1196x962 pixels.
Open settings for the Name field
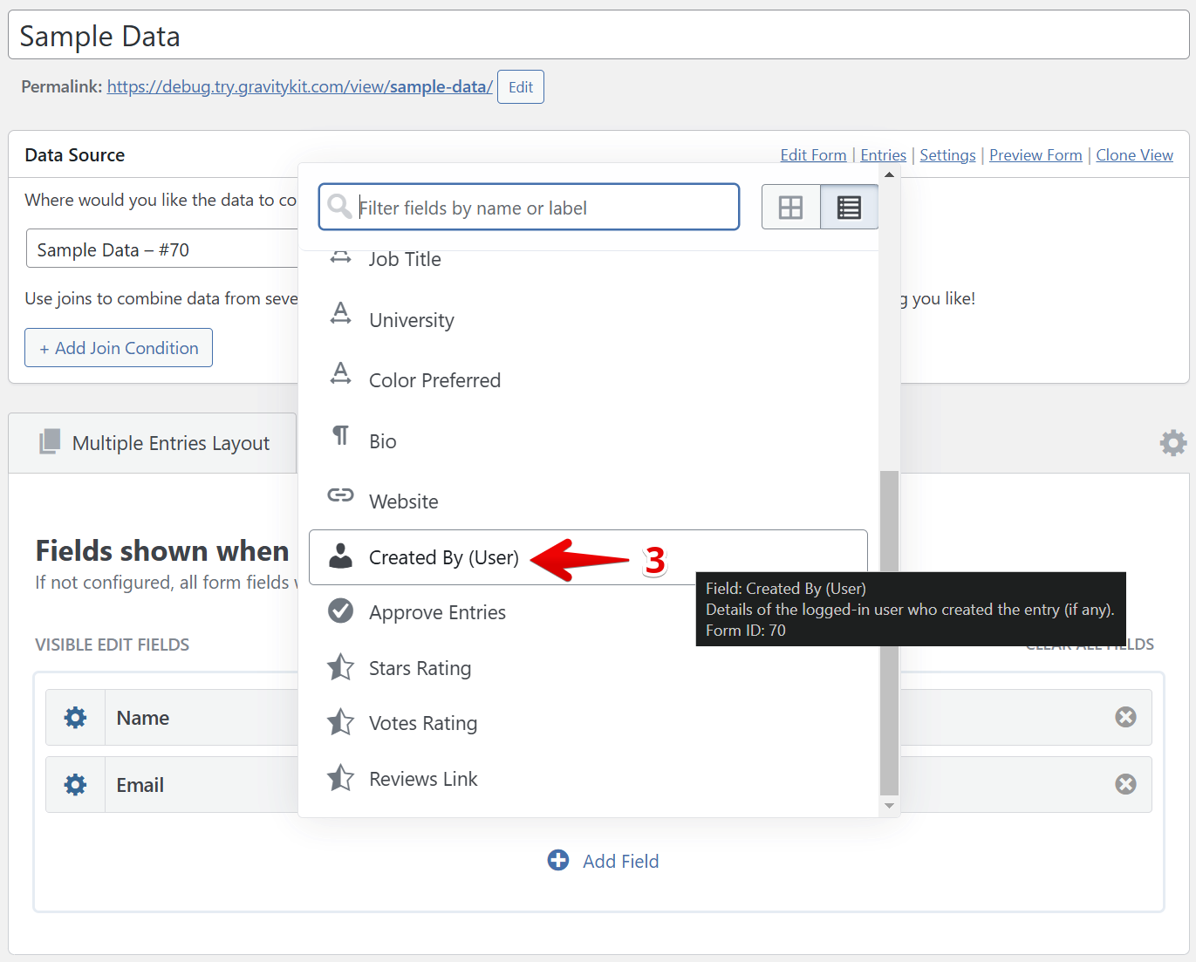76,718
